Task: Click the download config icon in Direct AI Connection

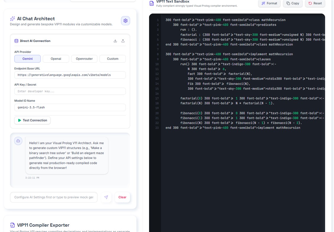Action: coord(115,41)
